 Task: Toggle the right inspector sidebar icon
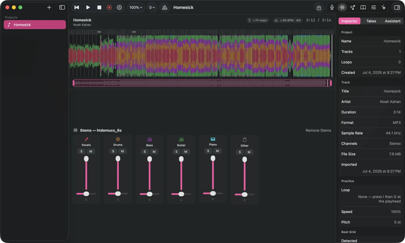coord(397,8)
